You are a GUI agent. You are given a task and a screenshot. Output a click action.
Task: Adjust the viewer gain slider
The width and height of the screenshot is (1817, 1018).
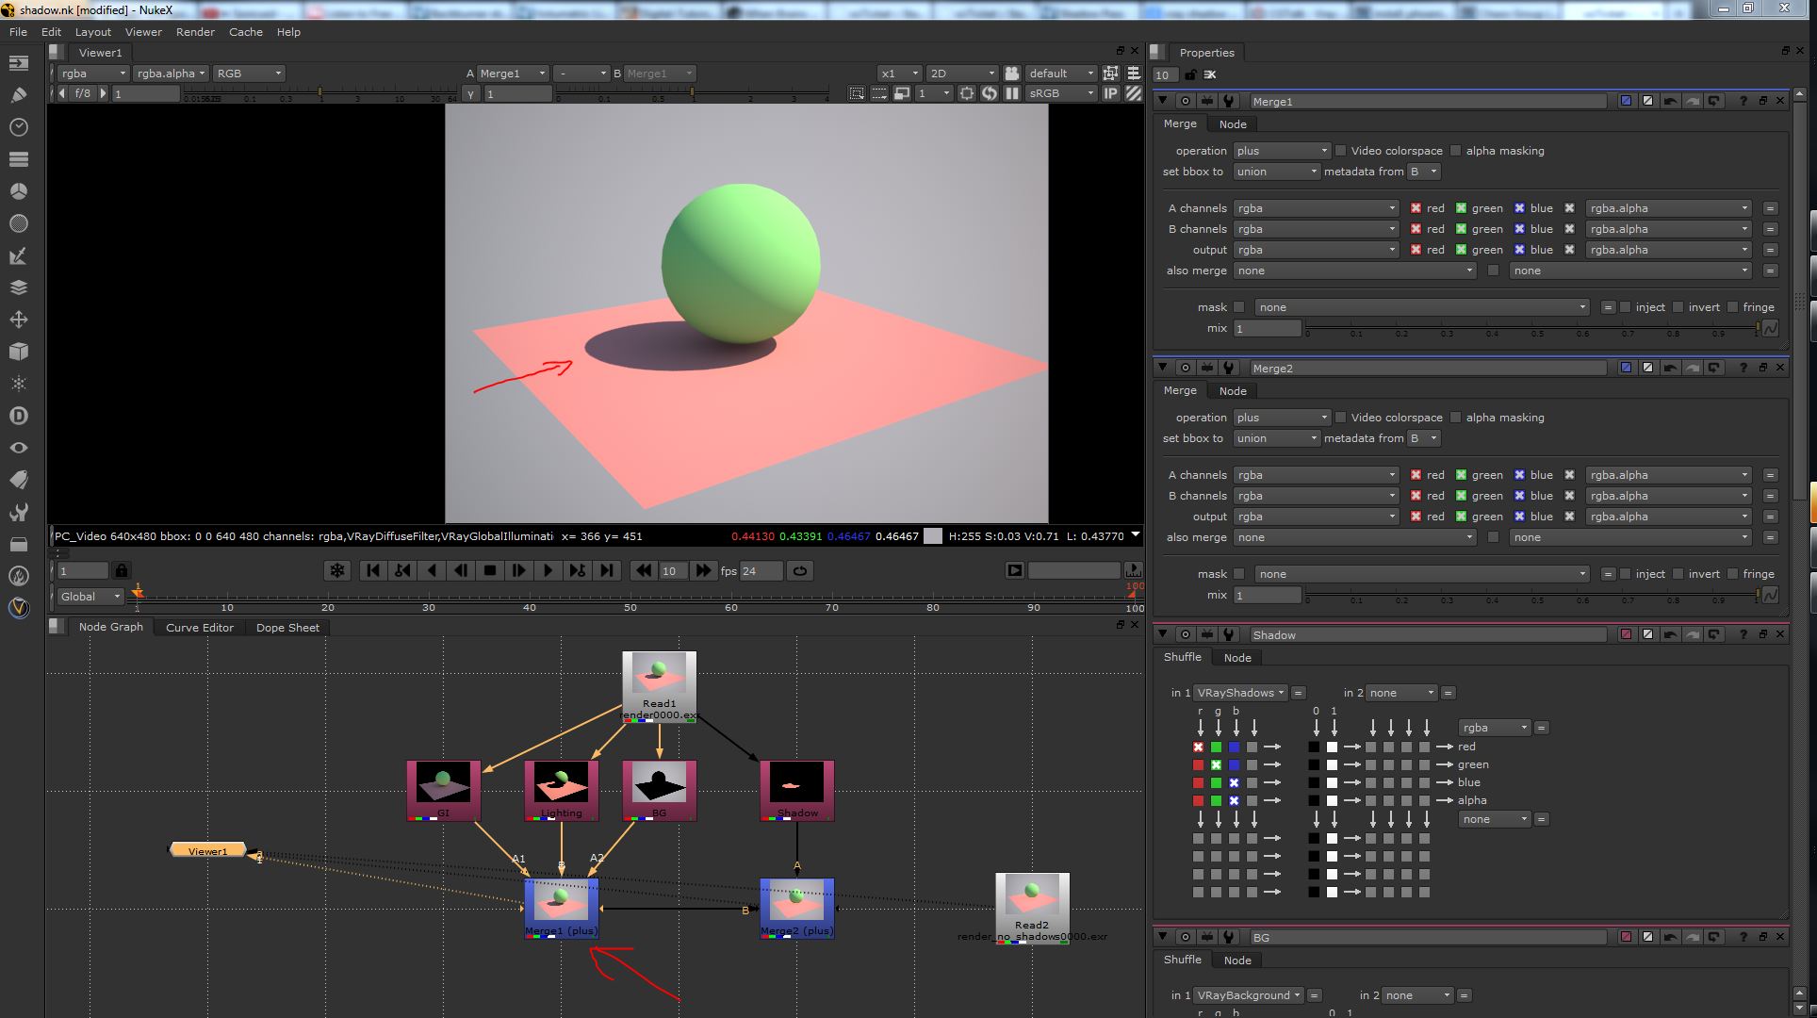pos(319,93)
